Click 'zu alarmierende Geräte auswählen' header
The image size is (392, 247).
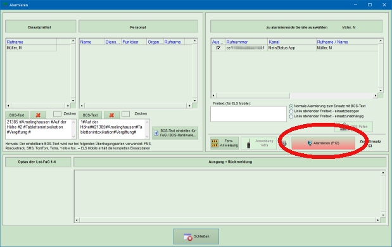pyautogui.click(x=296, y=26)
